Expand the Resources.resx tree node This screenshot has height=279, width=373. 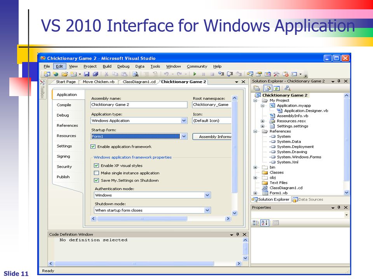(263, 121)
